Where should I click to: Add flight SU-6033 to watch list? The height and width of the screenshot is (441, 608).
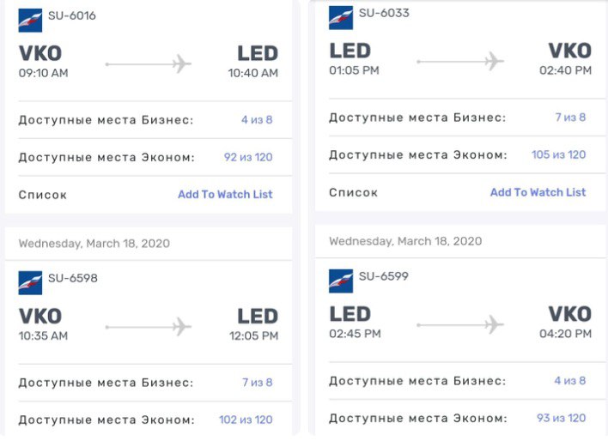(538, 192)
